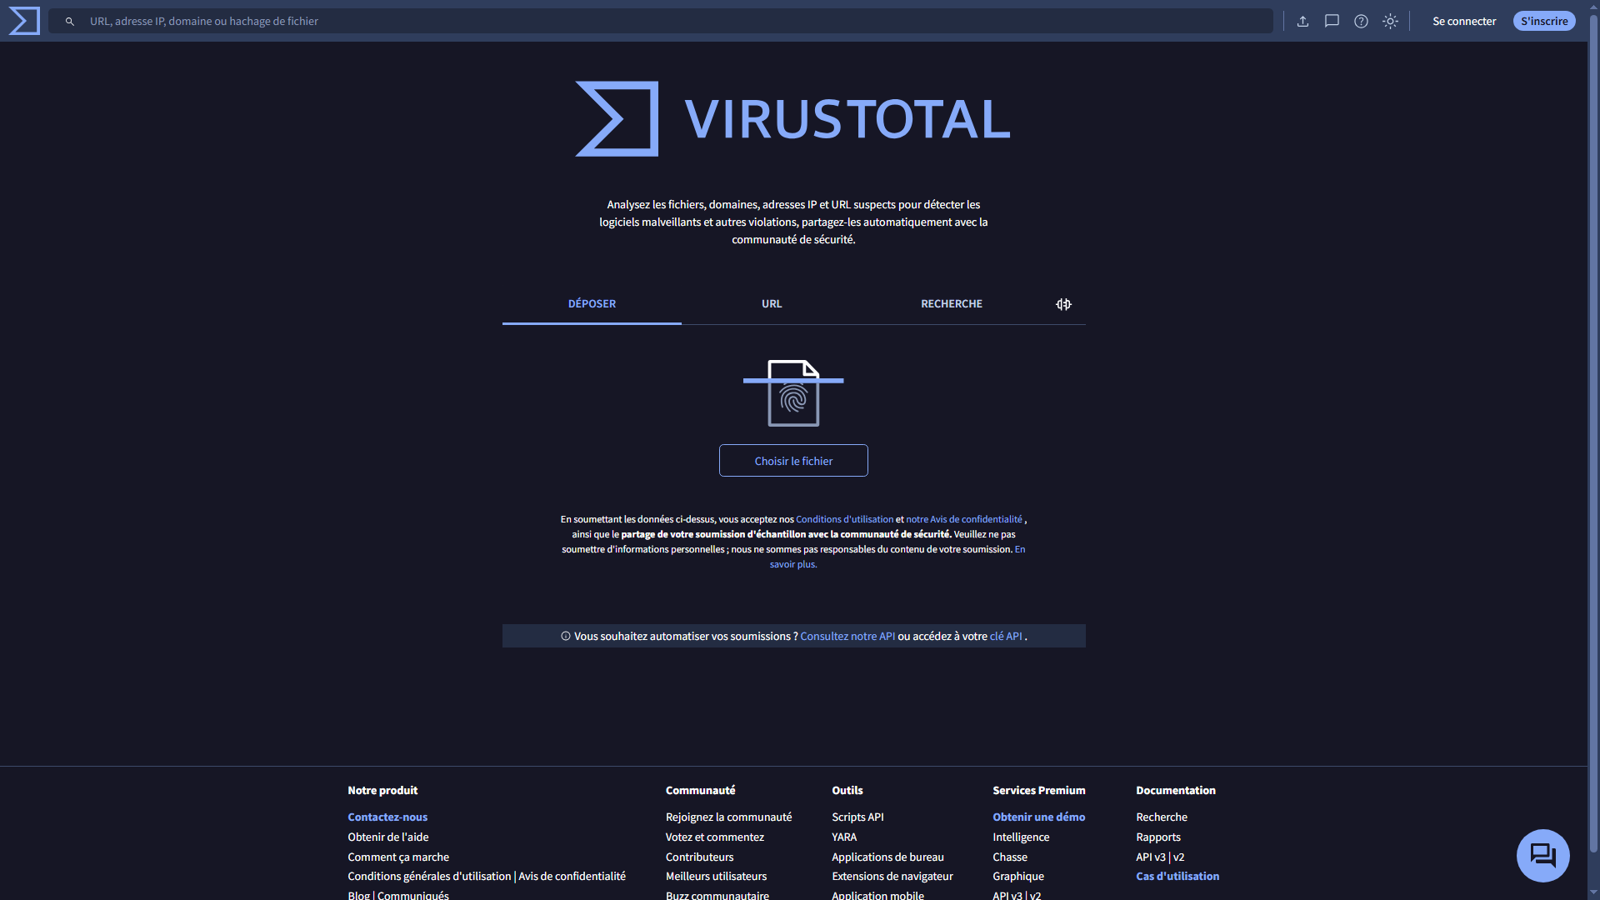The height and width of the screenshot is (900, 1600).
Task: Select the DÉPOSER tab
Action: pyautogui.click(x=592, y=304)
